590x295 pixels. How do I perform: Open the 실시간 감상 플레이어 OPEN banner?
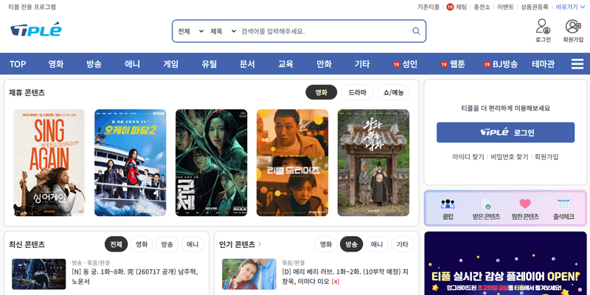pos(505,263)
